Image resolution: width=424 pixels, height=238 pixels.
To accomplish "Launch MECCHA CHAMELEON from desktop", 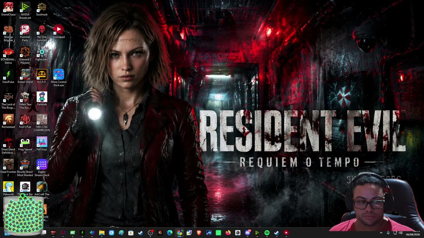I will 42,123.
